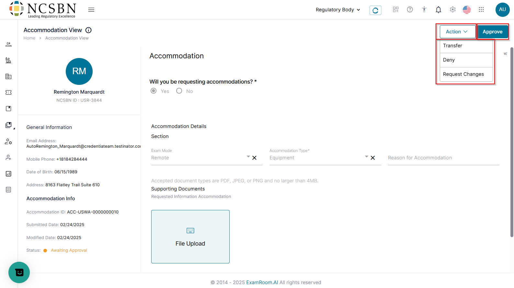Expand the Regulatory Body dropdown
This screenshot has height=288, width=514.
coord(338,10)
